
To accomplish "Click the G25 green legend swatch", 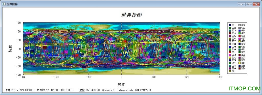I will [x=239, y=33].
